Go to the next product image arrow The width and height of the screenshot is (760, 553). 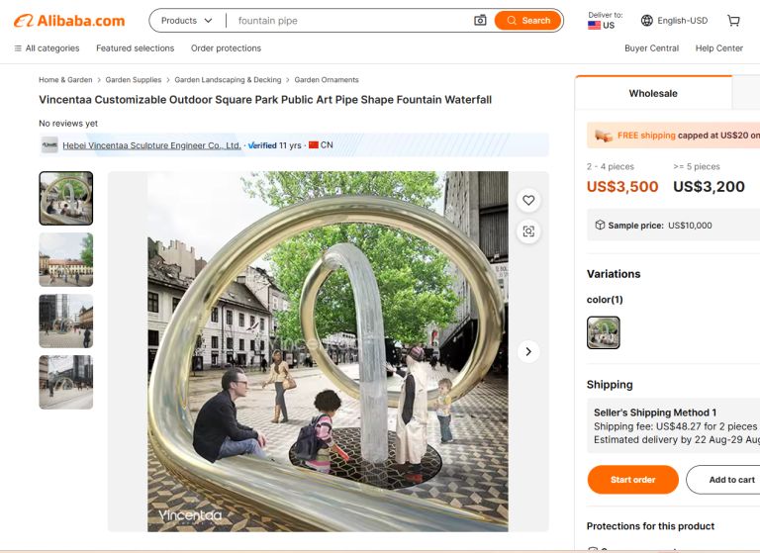[528, 351]
